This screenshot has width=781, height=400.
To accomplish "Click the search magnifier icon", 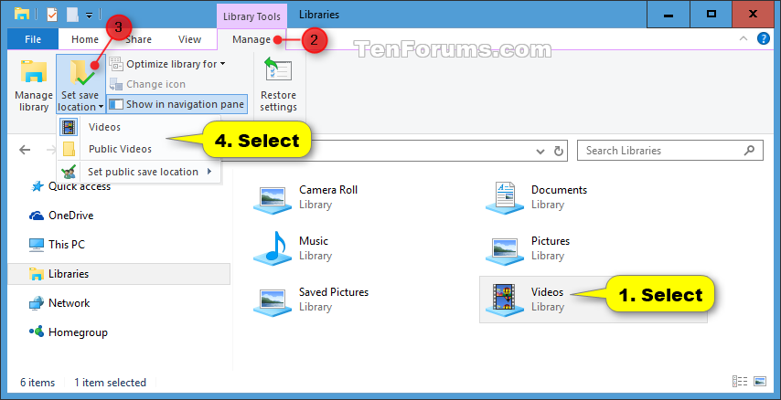I will point(749,151).
